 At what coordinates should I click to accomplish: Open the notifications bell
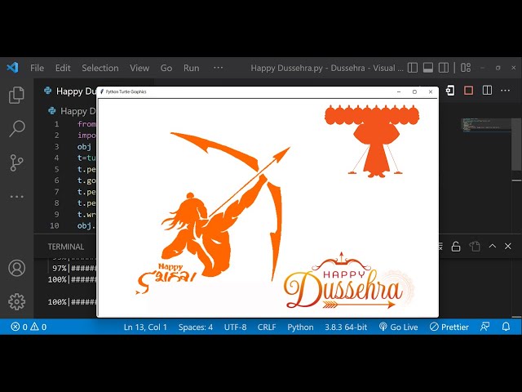506,327
